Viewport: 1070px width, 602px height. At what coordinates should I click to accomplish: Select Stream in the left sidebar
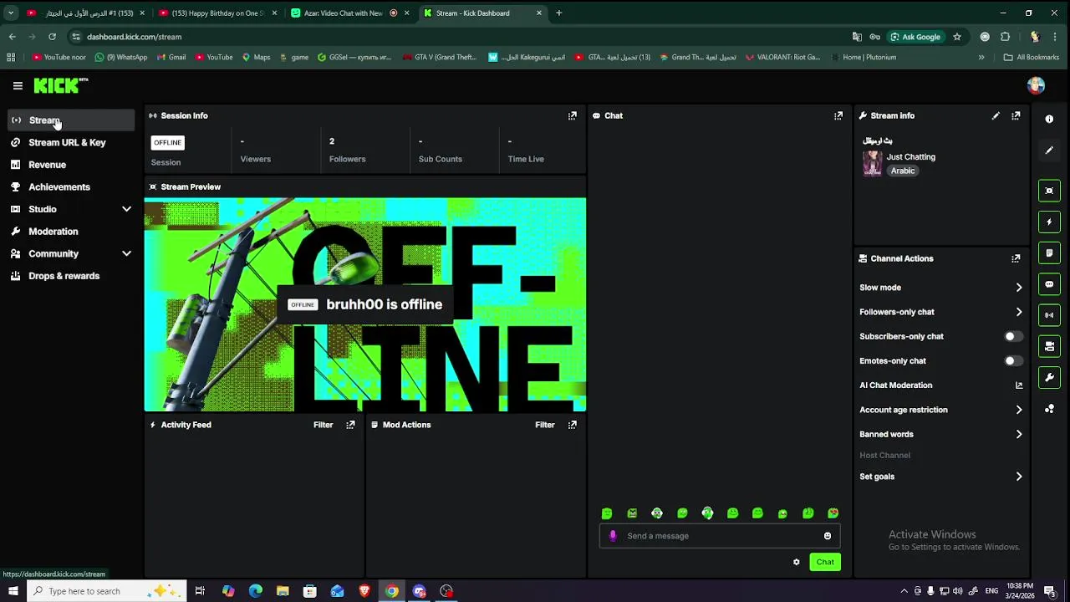(x=71, y=120)
